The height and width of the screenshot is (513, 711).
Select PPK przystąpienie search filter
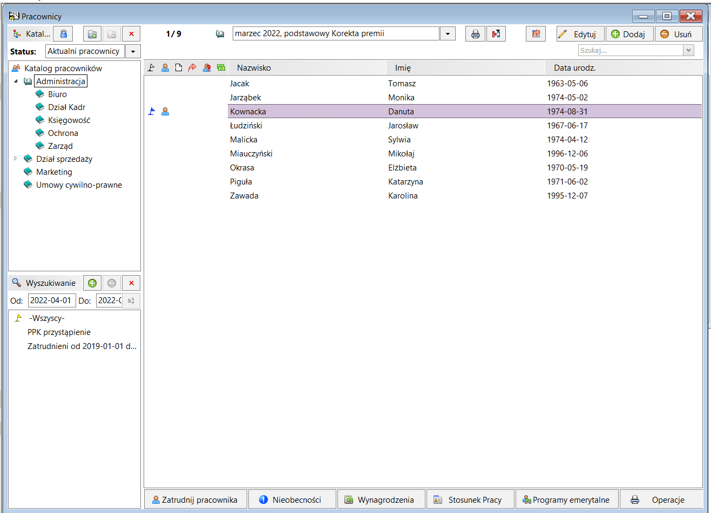click(59, 332)
